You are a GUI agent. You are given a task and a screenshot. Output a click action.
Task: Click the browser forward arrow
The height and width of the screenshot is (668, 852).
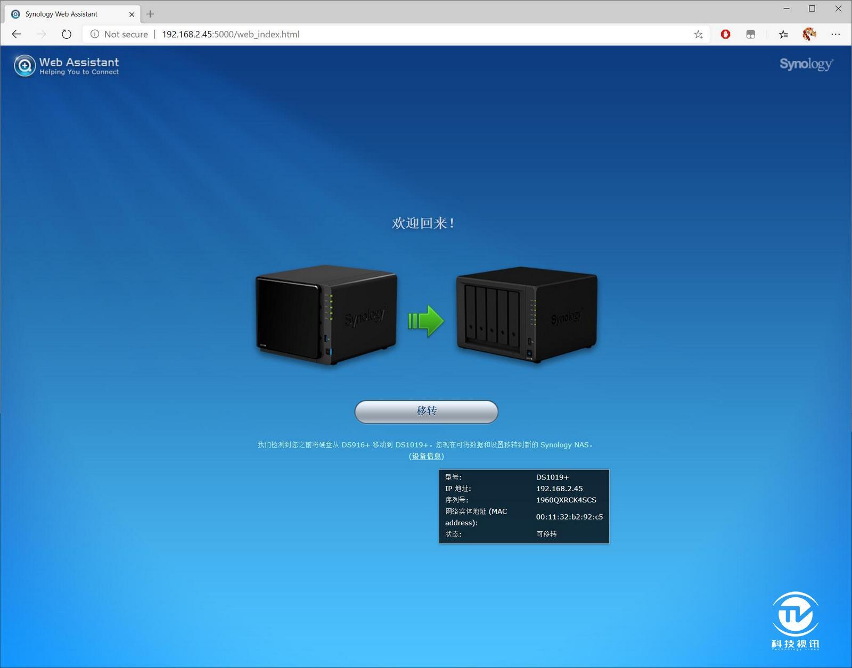(x=42, y=34)
